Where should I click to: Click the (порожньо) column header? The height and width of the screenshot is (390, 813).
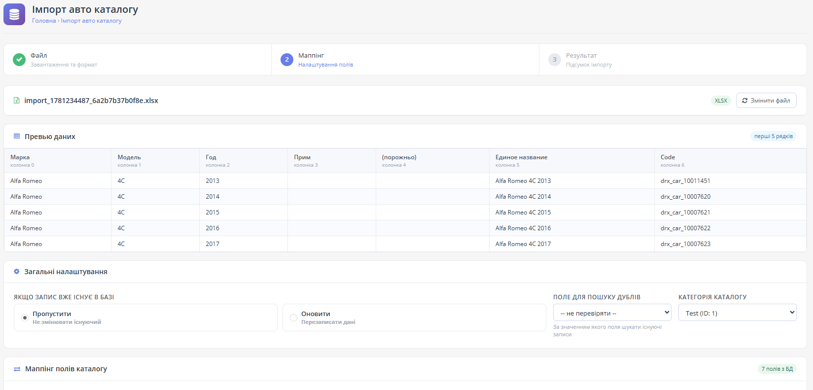[x=432, y=161]
